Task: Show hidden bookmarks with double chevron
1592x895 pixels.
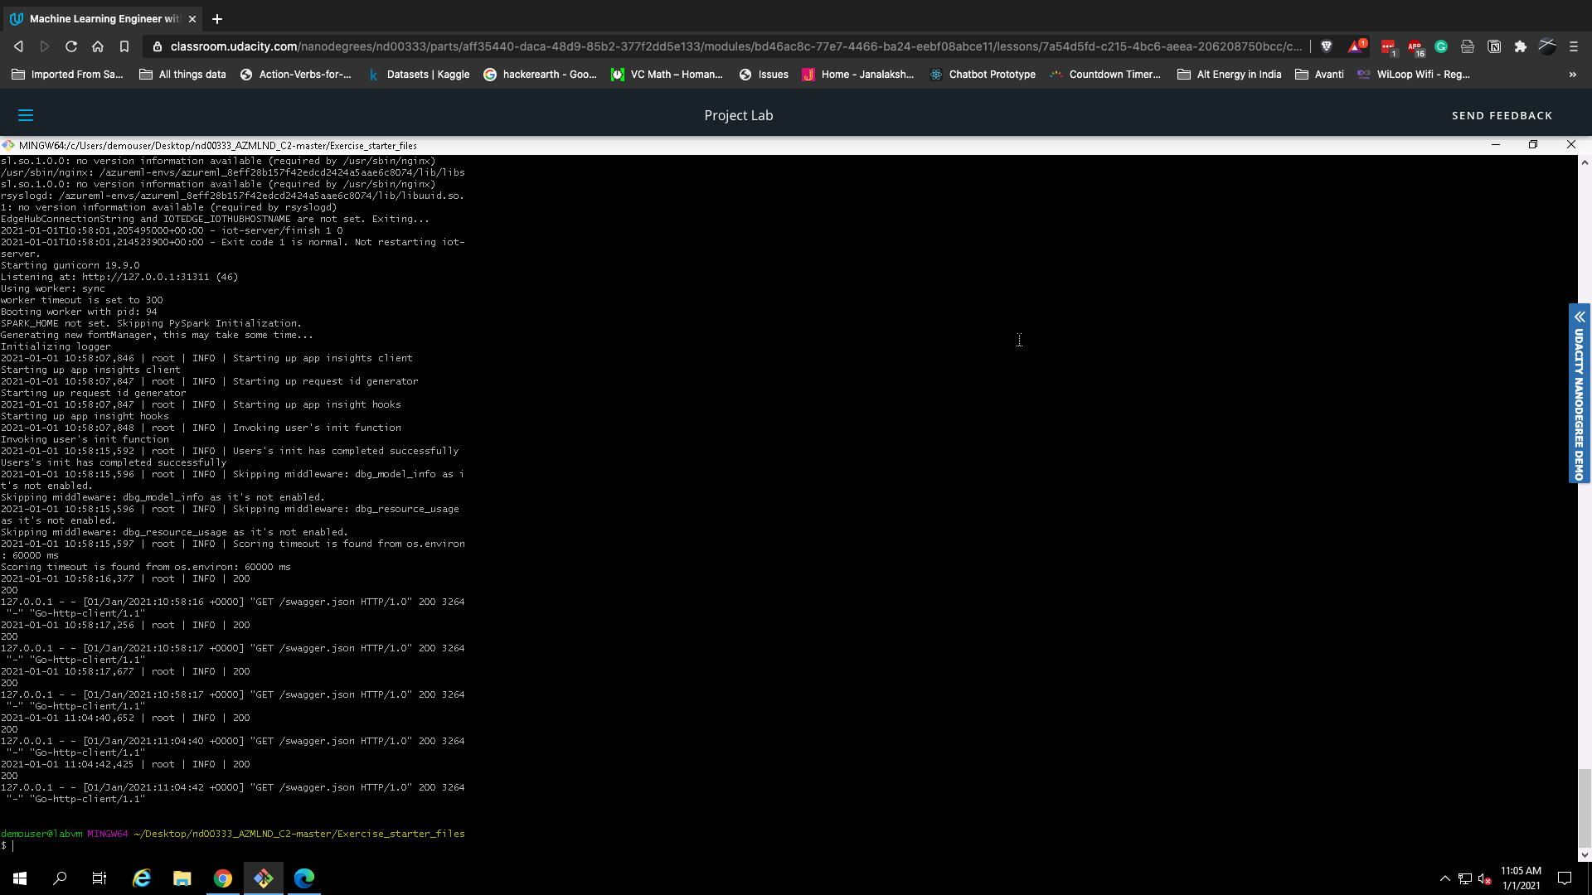Action: click(1572, 75)
